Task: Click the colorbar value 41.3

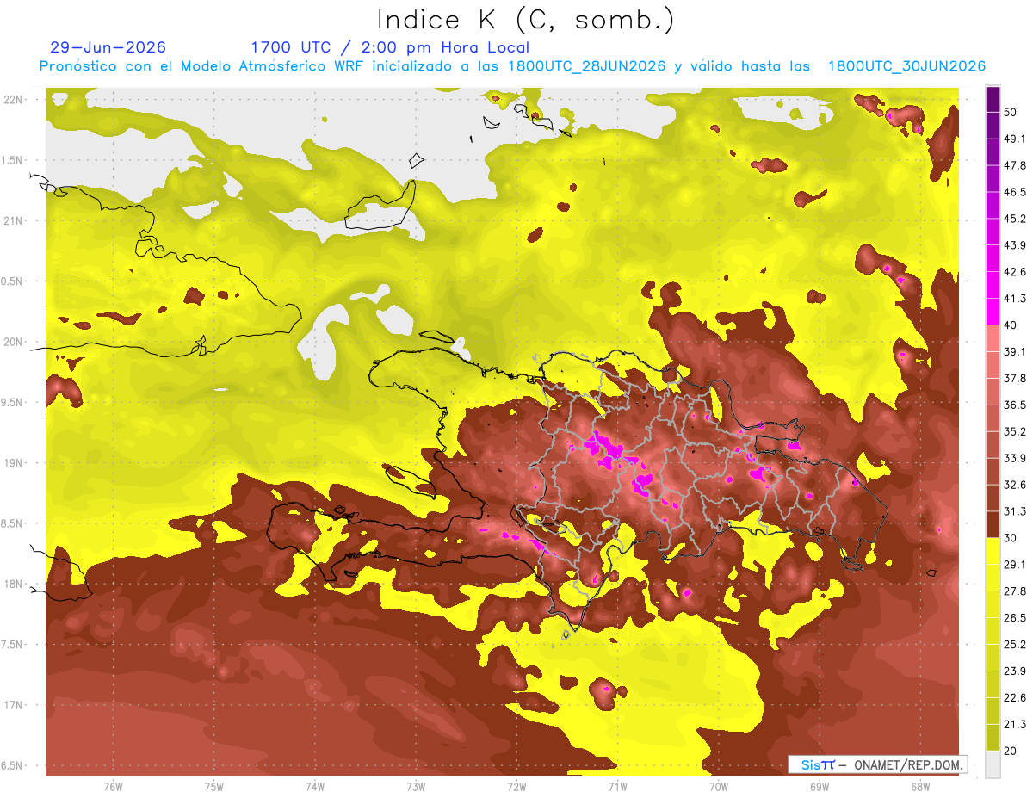Action: coord(1014,299)
